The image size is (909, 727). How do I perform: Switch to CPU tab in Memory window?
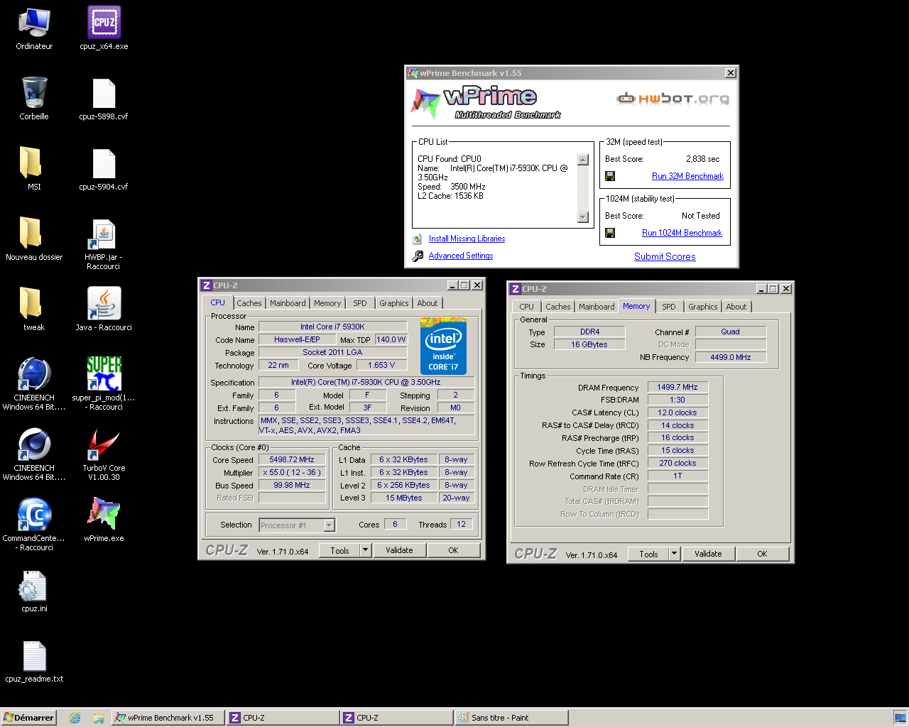pyautogui.click(x=526, y=307)
